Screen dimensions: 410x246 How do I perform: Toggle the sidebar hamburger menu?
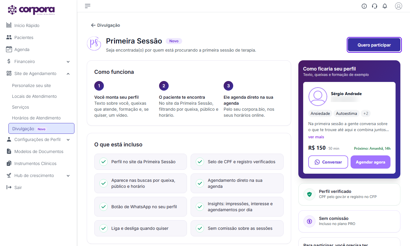(88, 6)
